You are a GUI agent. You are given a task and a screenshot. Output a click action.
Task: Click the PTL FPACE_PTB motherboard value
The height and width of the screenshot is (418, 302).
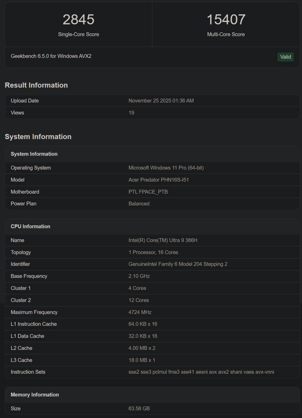(x=148, y=192)
